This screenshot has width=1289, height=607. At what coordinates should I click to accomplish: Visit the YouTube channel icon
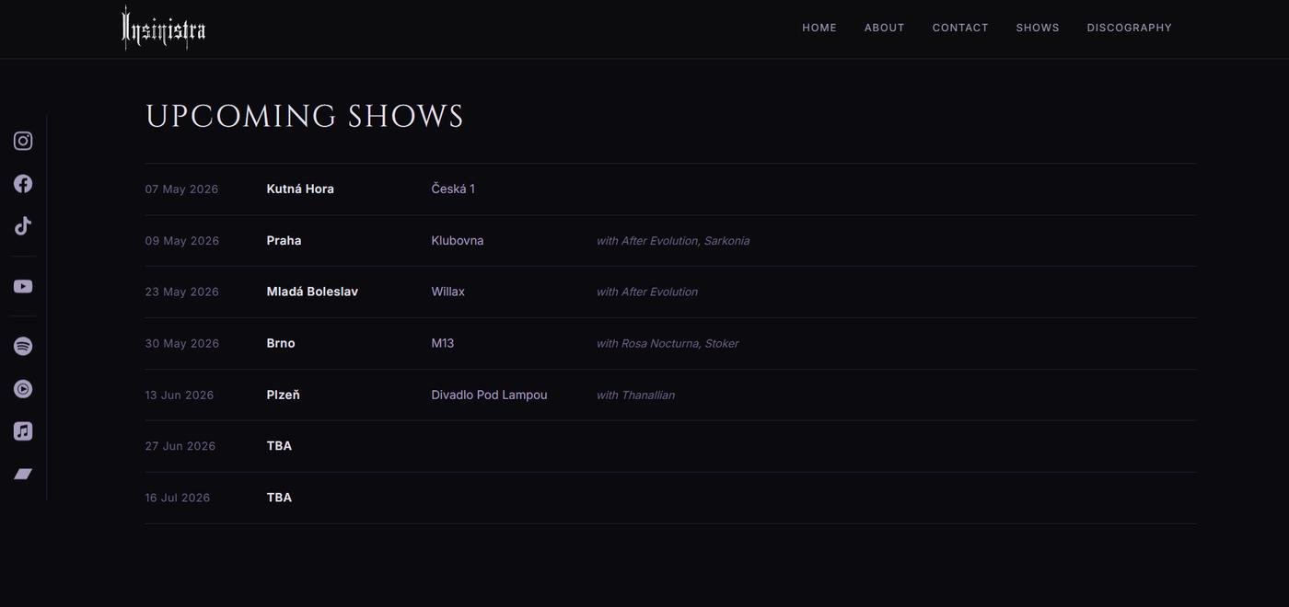tap(23, 287)
